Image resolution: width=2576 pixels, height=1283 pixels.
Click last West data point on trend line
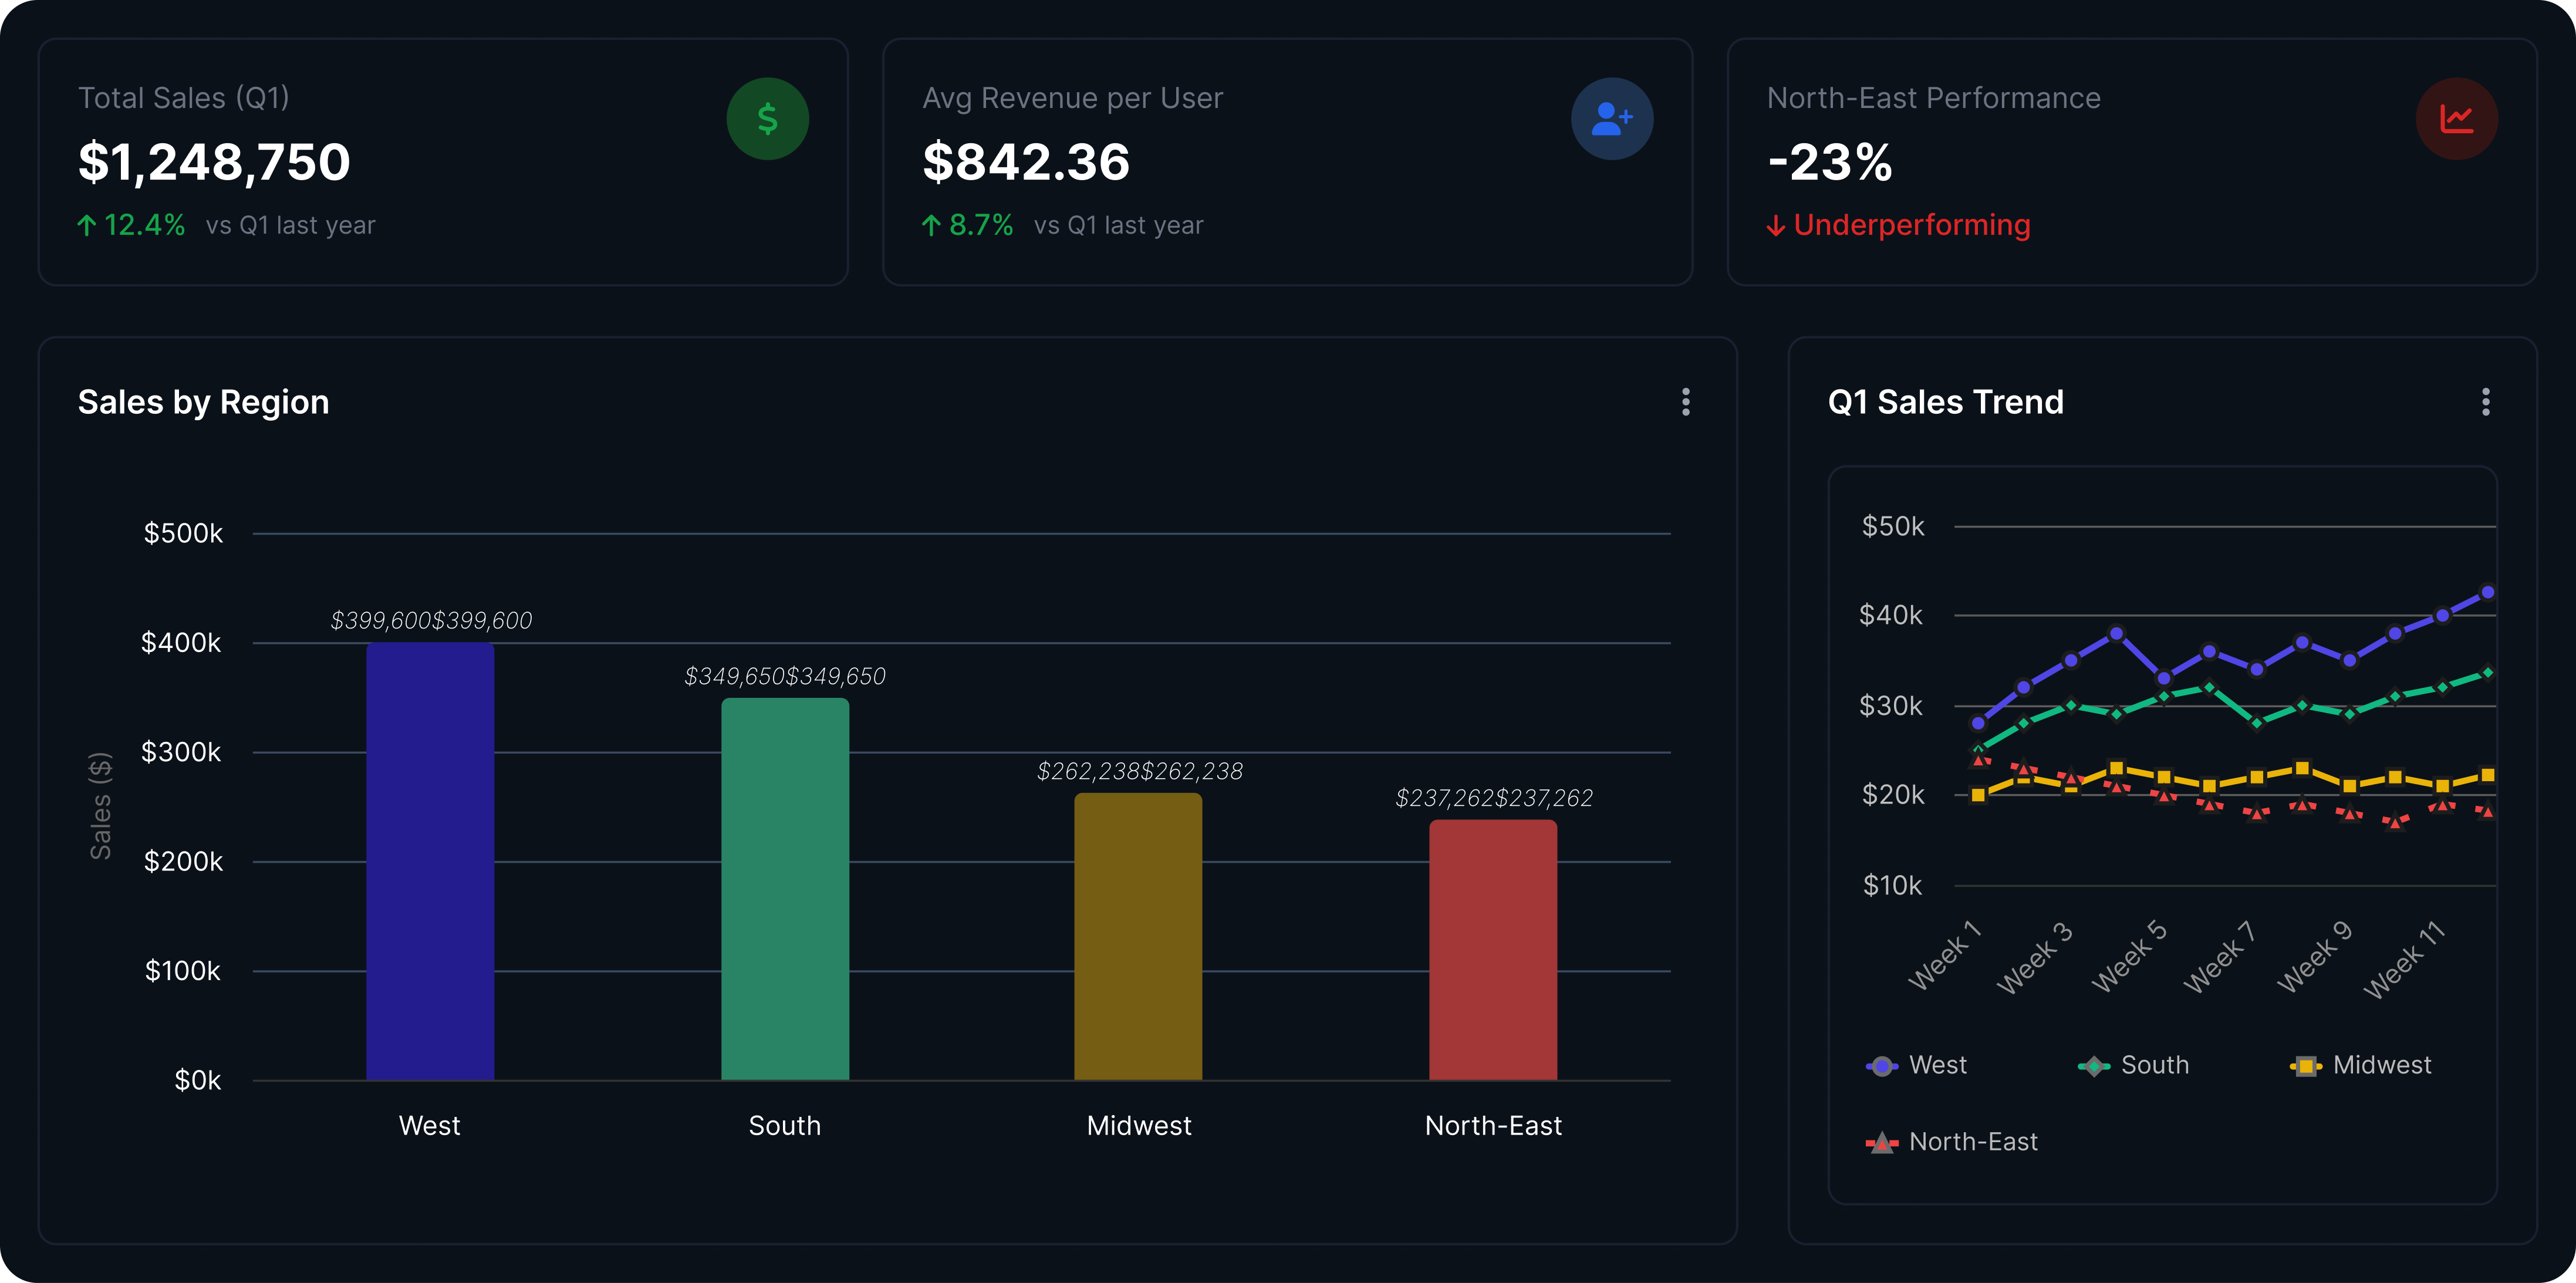2487,593
